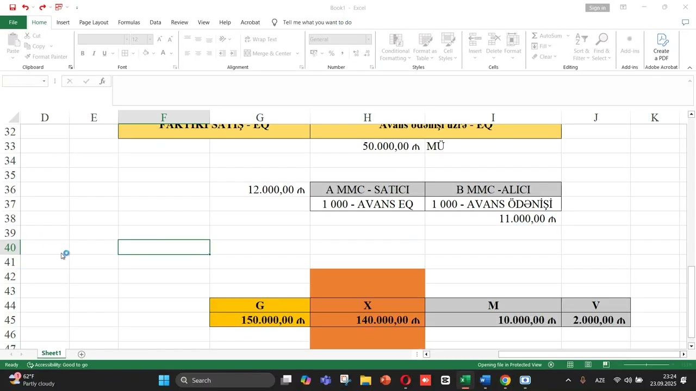Click the zoom slider
Image resolution: width=696 pixels, height=391 pixels.
click(x=647, y=365)
